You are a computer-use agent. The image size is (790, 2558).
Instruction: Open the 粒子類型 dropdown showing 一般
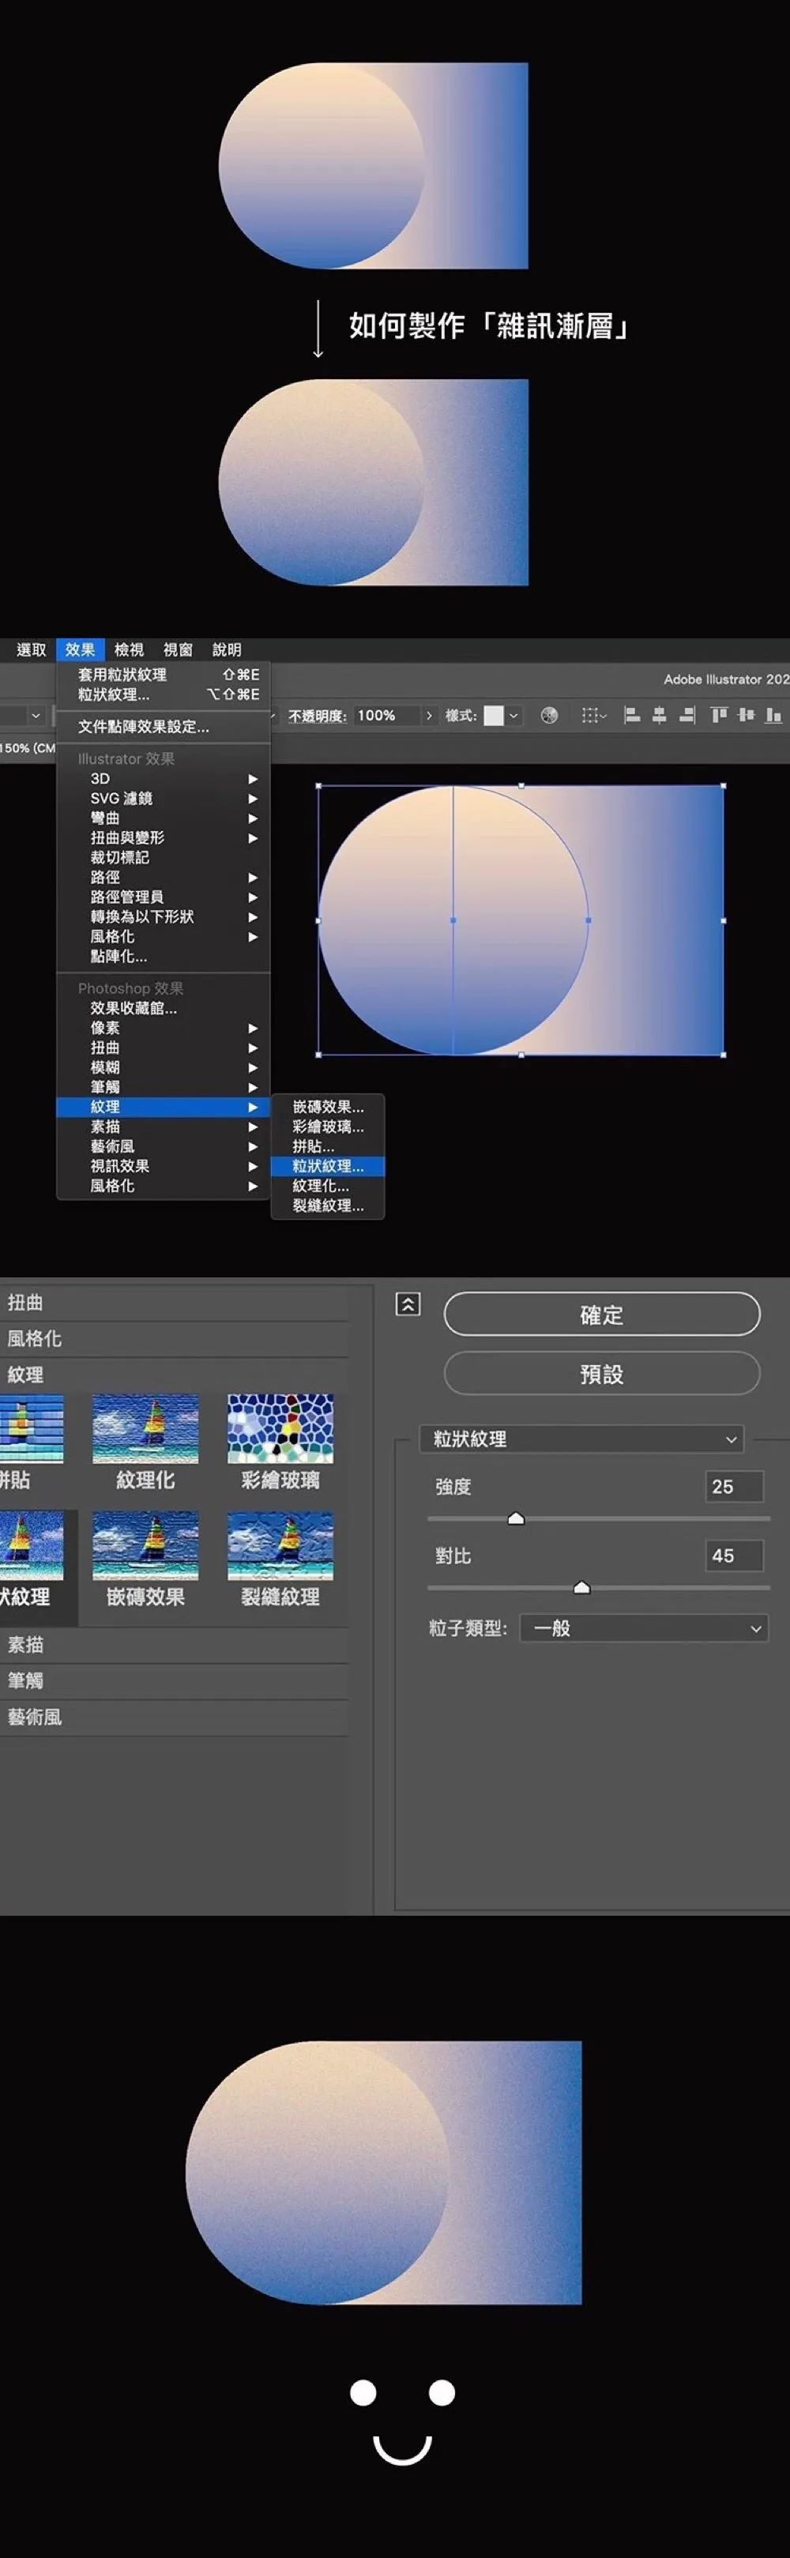tap(644, 1627)
